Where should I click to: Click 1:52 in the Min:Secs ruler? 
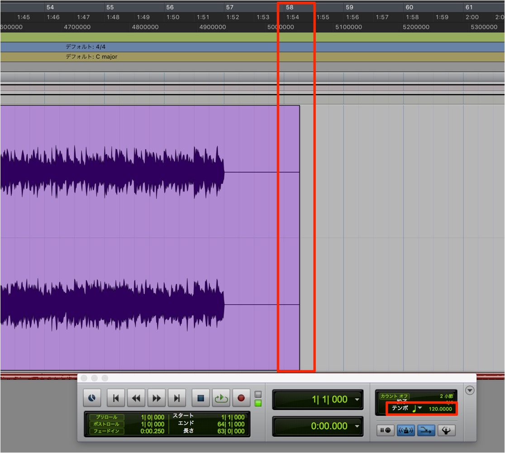[x=233, y=17]
